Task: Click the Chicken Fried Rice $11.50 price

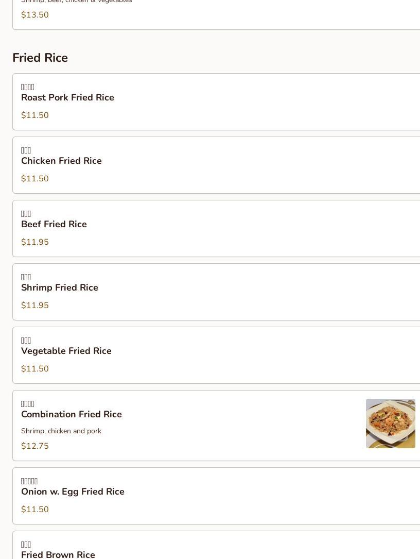Action: pyautogui.click(x=35, y=179)
